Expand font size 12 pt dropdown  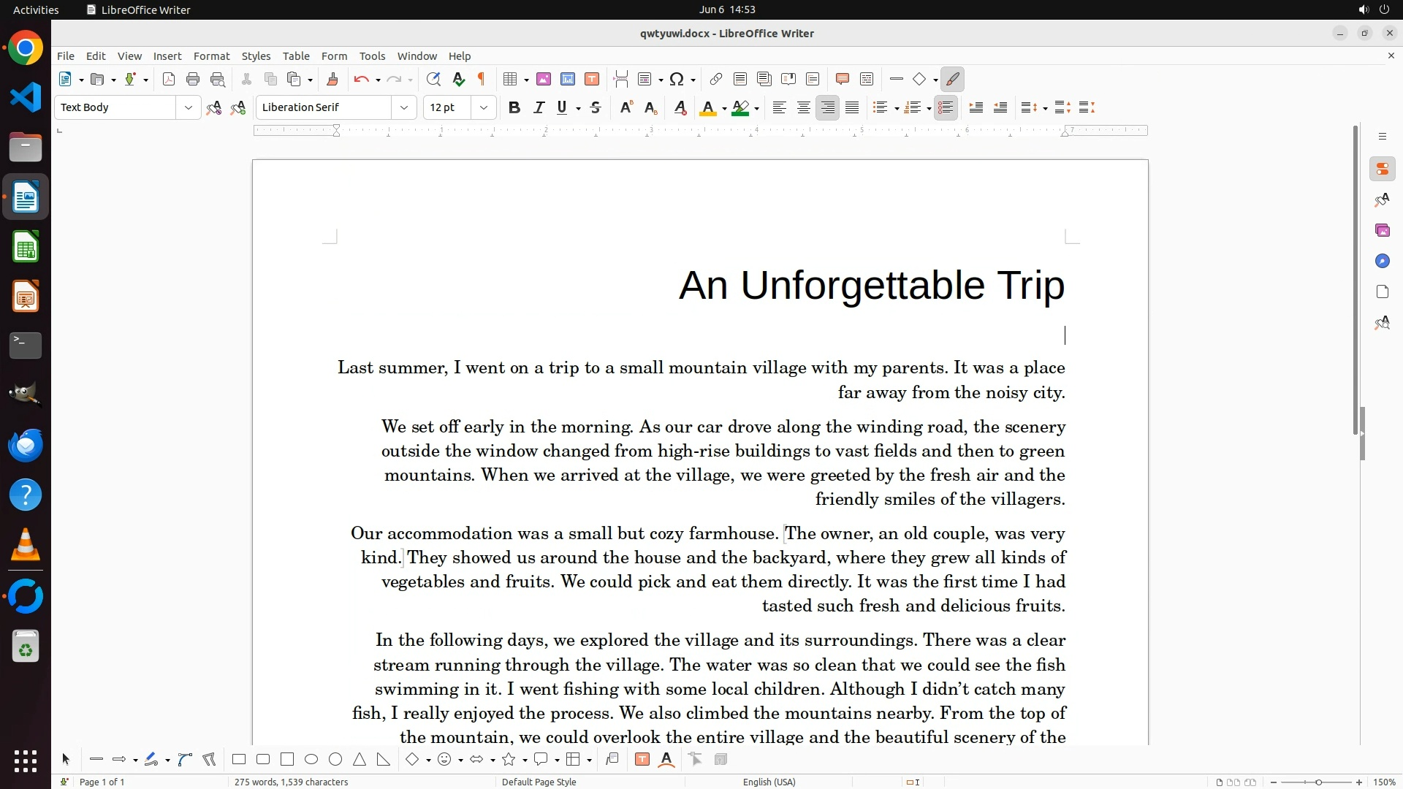[483, 108]
